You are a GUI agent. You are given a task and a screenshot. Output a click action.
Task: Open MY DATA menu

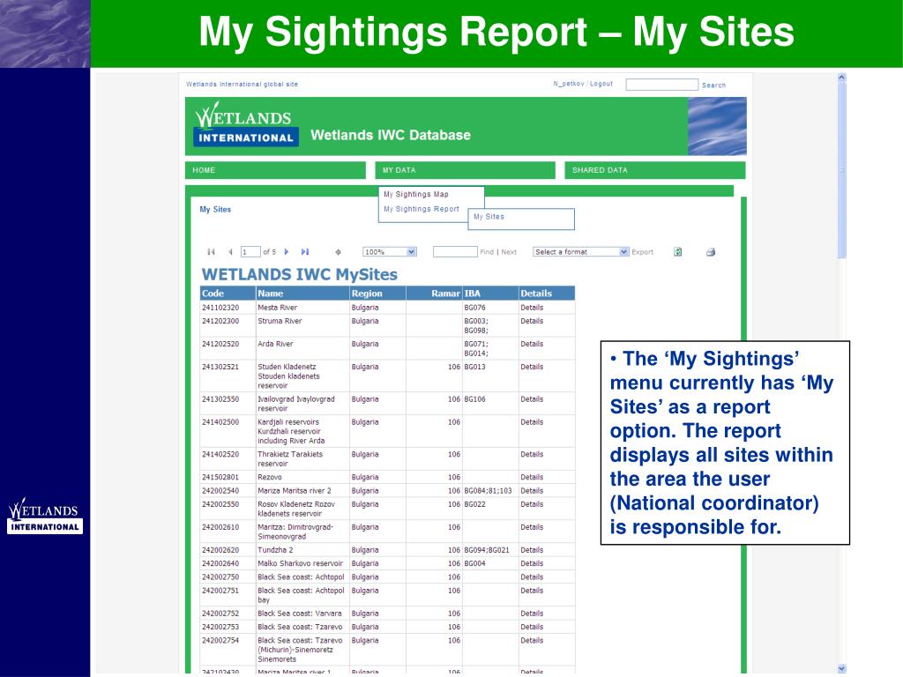pos(466,170)
